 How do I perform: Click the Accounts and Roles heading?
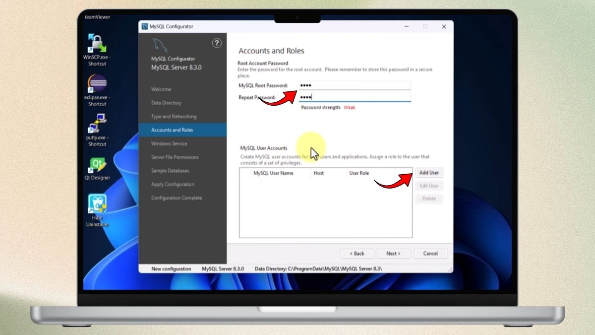[271, 51]
